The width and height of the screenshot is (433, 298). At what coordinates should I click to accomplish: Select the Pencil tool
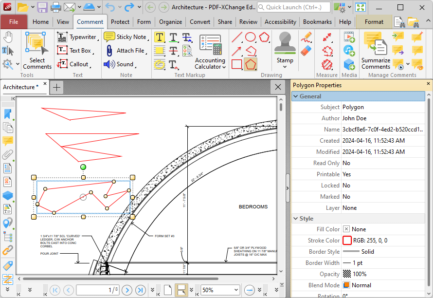[307, 37]
